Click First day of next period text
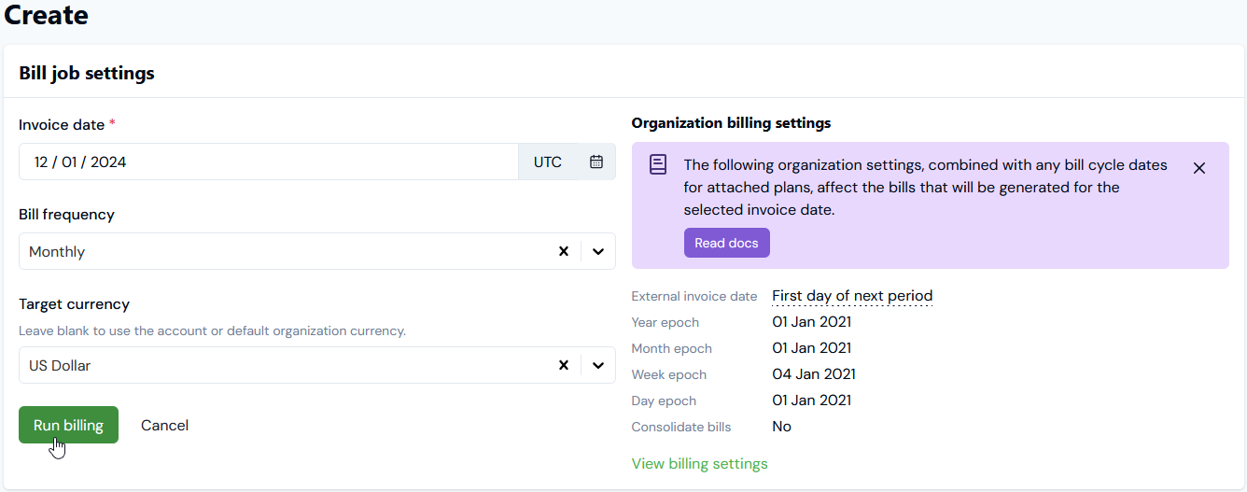1247x492 pixels. 851,296
